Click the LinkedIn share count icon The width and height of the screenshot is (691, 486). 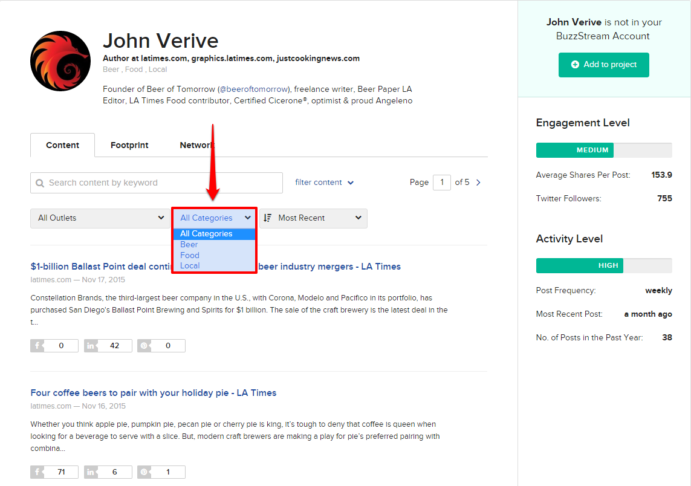[91, 345]
